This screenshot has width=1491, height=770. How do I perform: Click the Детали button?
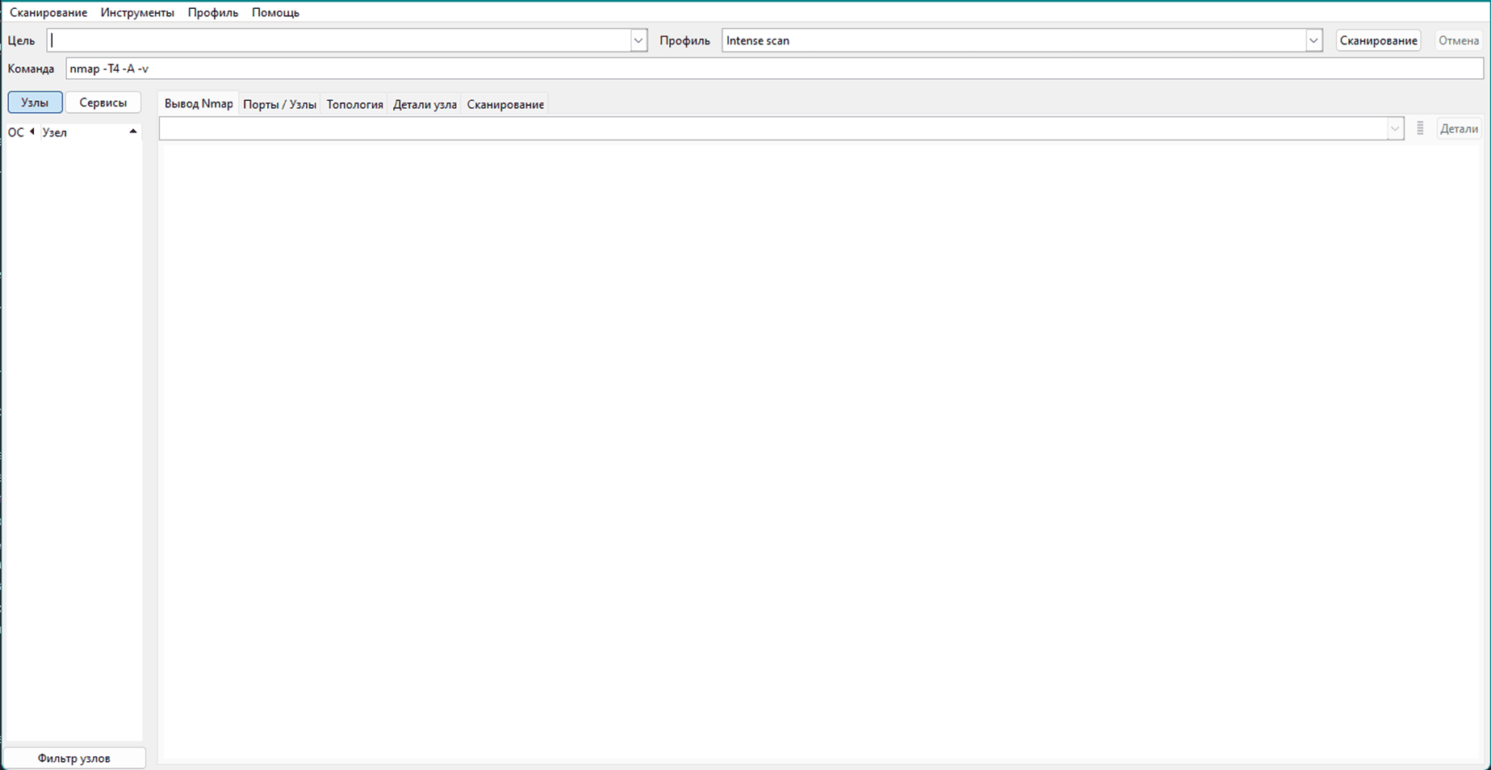(1459, 128)
